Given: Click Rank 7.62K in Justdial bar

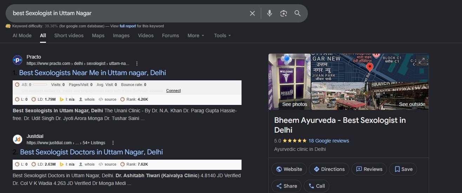Looking at the screenshot, I should (134, 164).
